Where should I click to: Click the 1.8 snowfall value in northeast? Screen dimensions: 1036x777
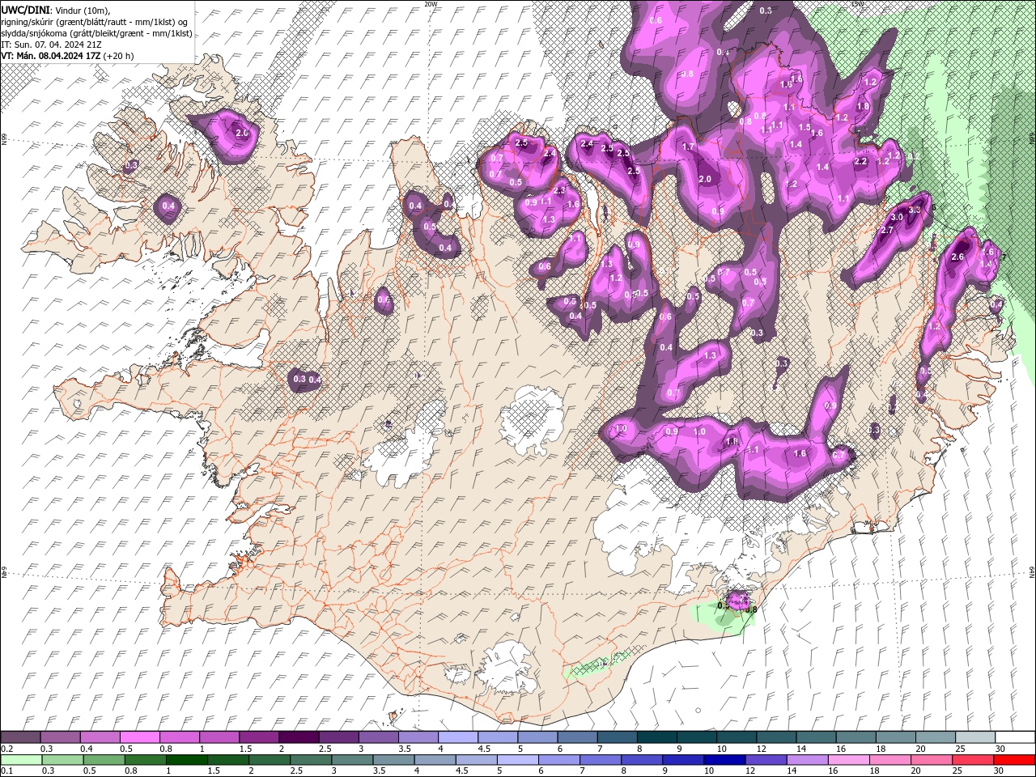[863, 106]
